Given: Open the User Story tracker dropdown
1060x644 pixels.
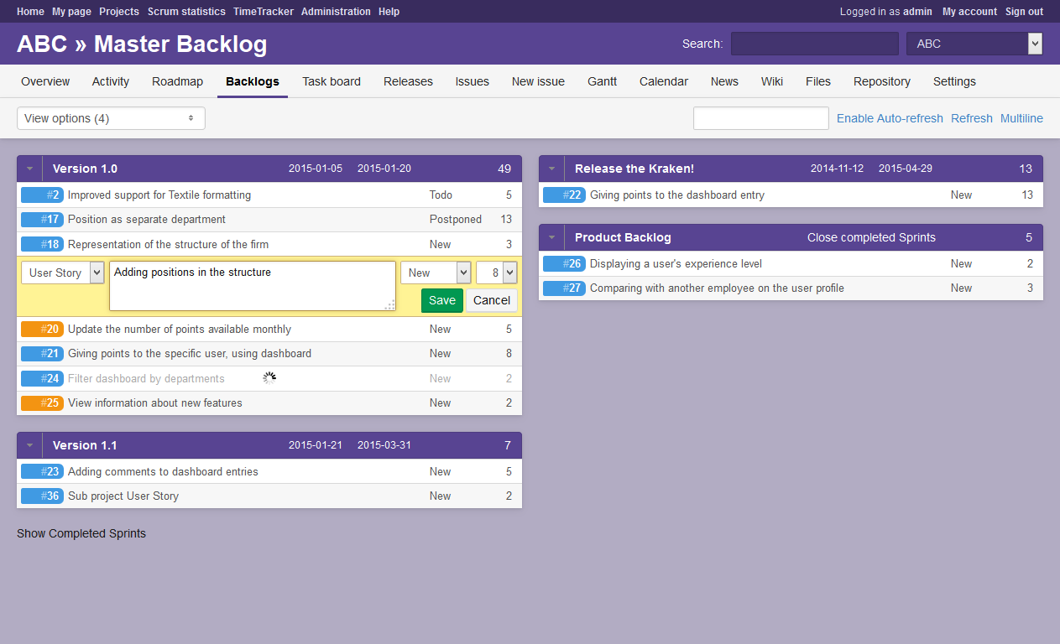Looking at the screenshot, I should click(x=62, y=273).
